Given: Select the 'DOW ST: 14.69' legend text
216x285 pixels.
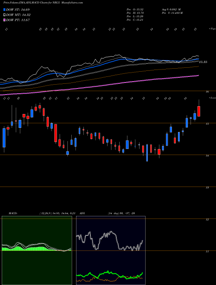Looking at the screenshot, I should [x=18, y=9].
